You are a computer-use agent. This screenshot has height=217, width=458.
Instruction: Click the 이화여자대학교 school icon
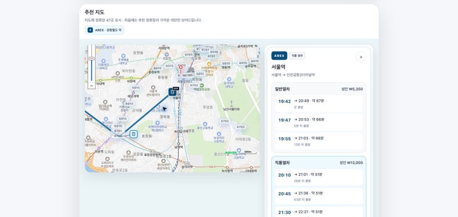[x=103, y=61]
